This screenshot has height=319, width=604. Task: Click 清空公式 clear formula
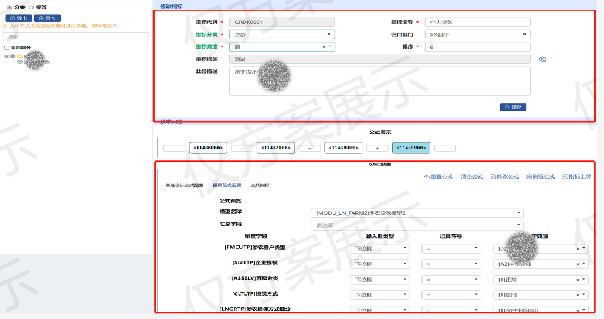tap(472, 176)
